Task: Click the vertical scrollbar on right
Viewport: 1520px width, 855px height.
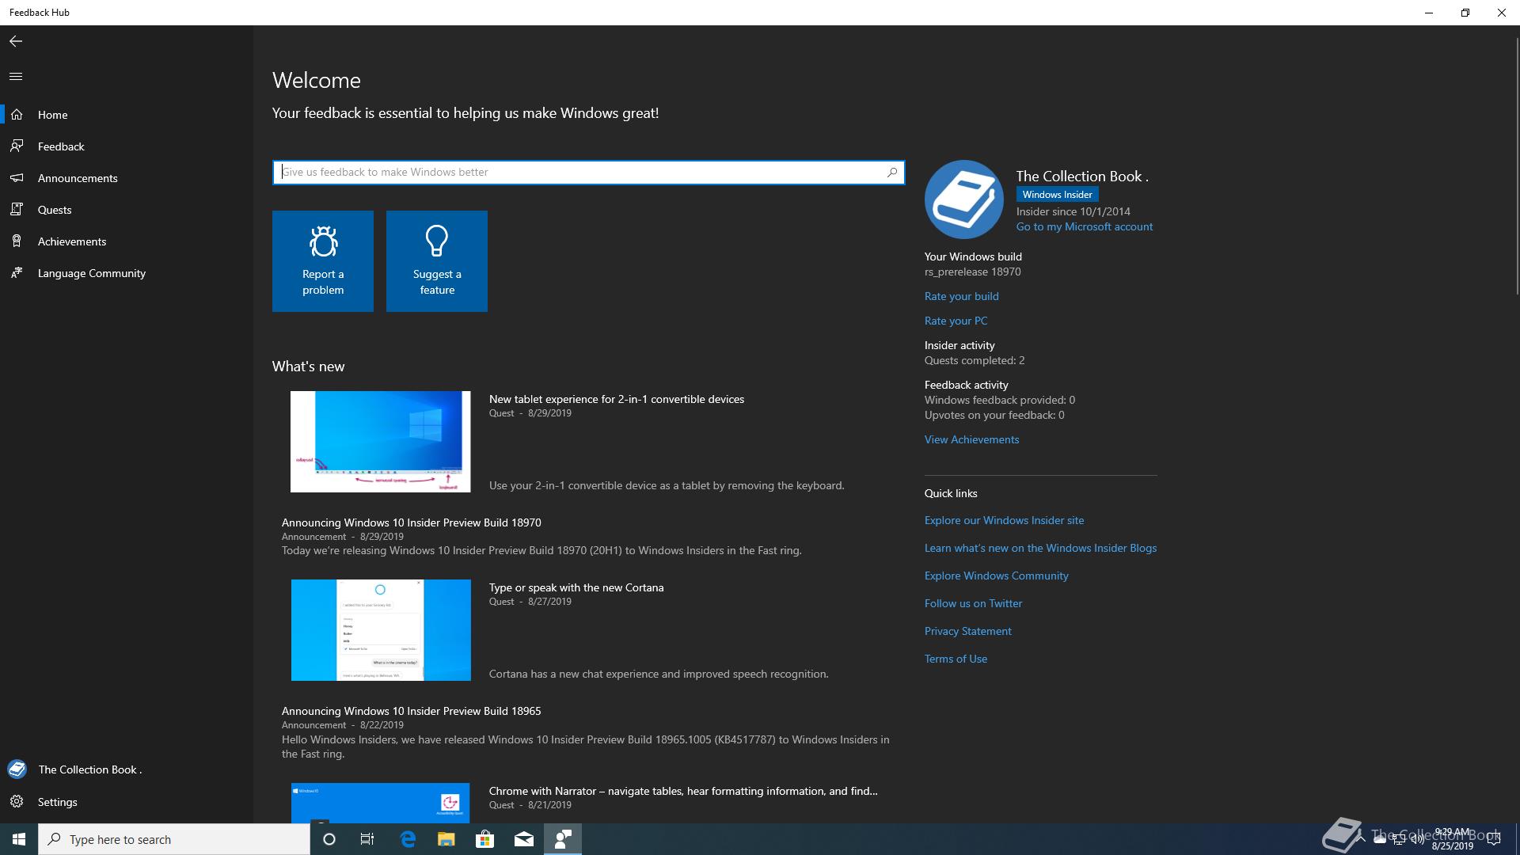Action: tap(1516, 166)
